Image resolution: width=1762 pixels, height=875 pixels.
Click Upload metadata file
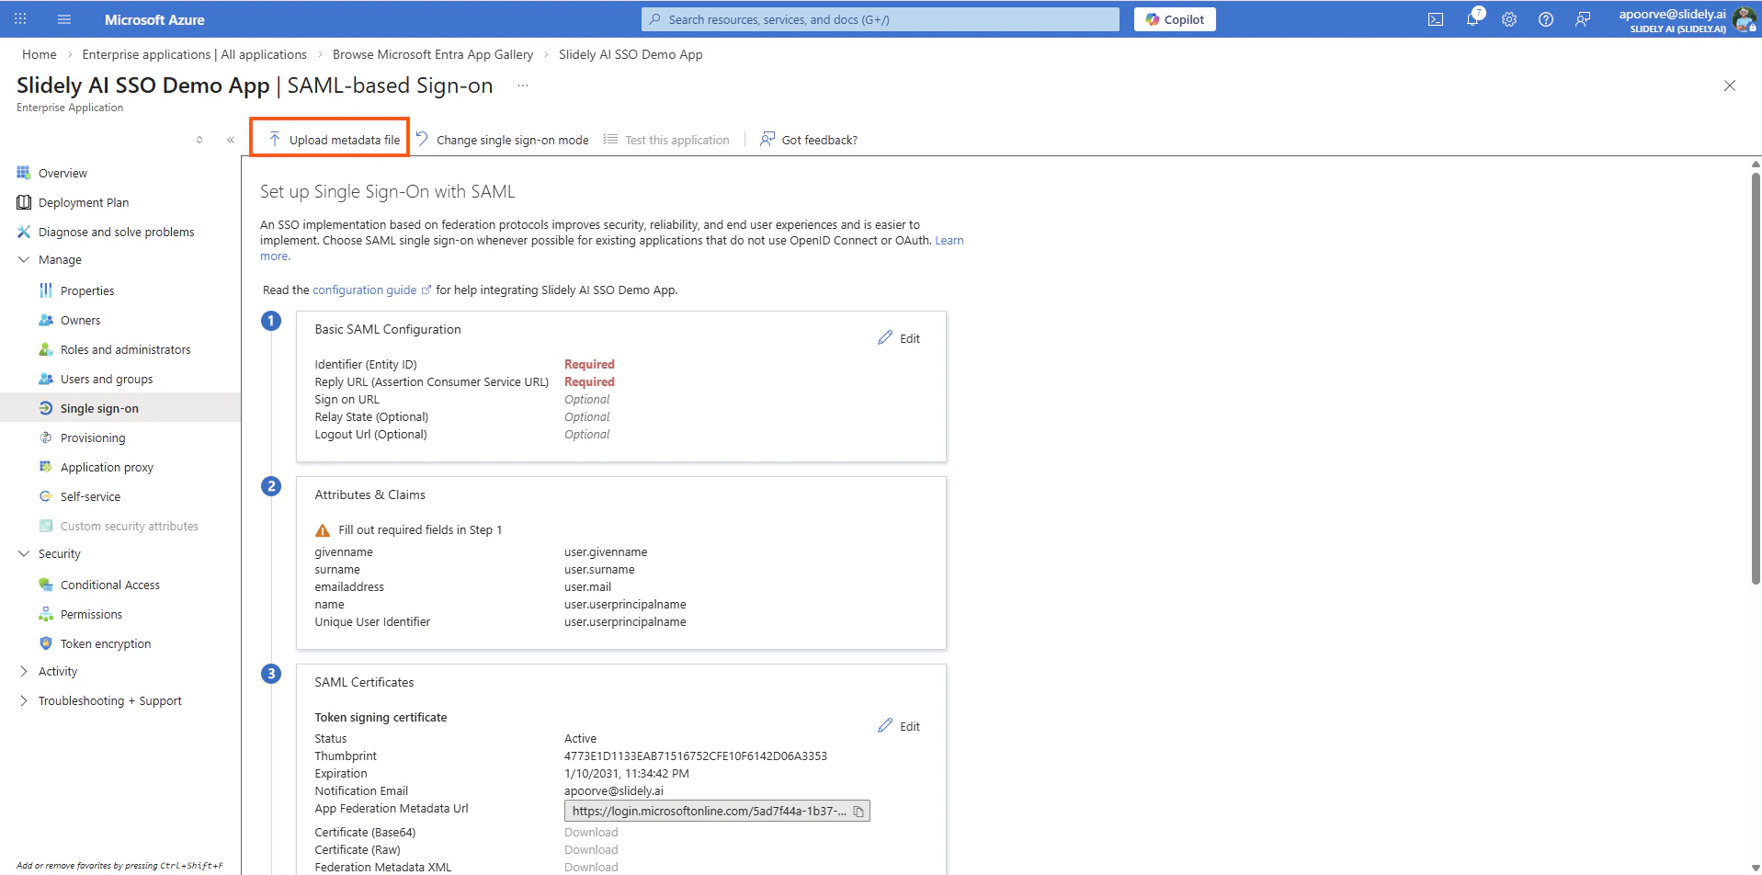point(335,140)
